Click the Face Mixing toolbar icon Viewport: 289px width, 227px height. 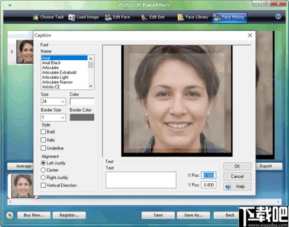tap(217, 17)
